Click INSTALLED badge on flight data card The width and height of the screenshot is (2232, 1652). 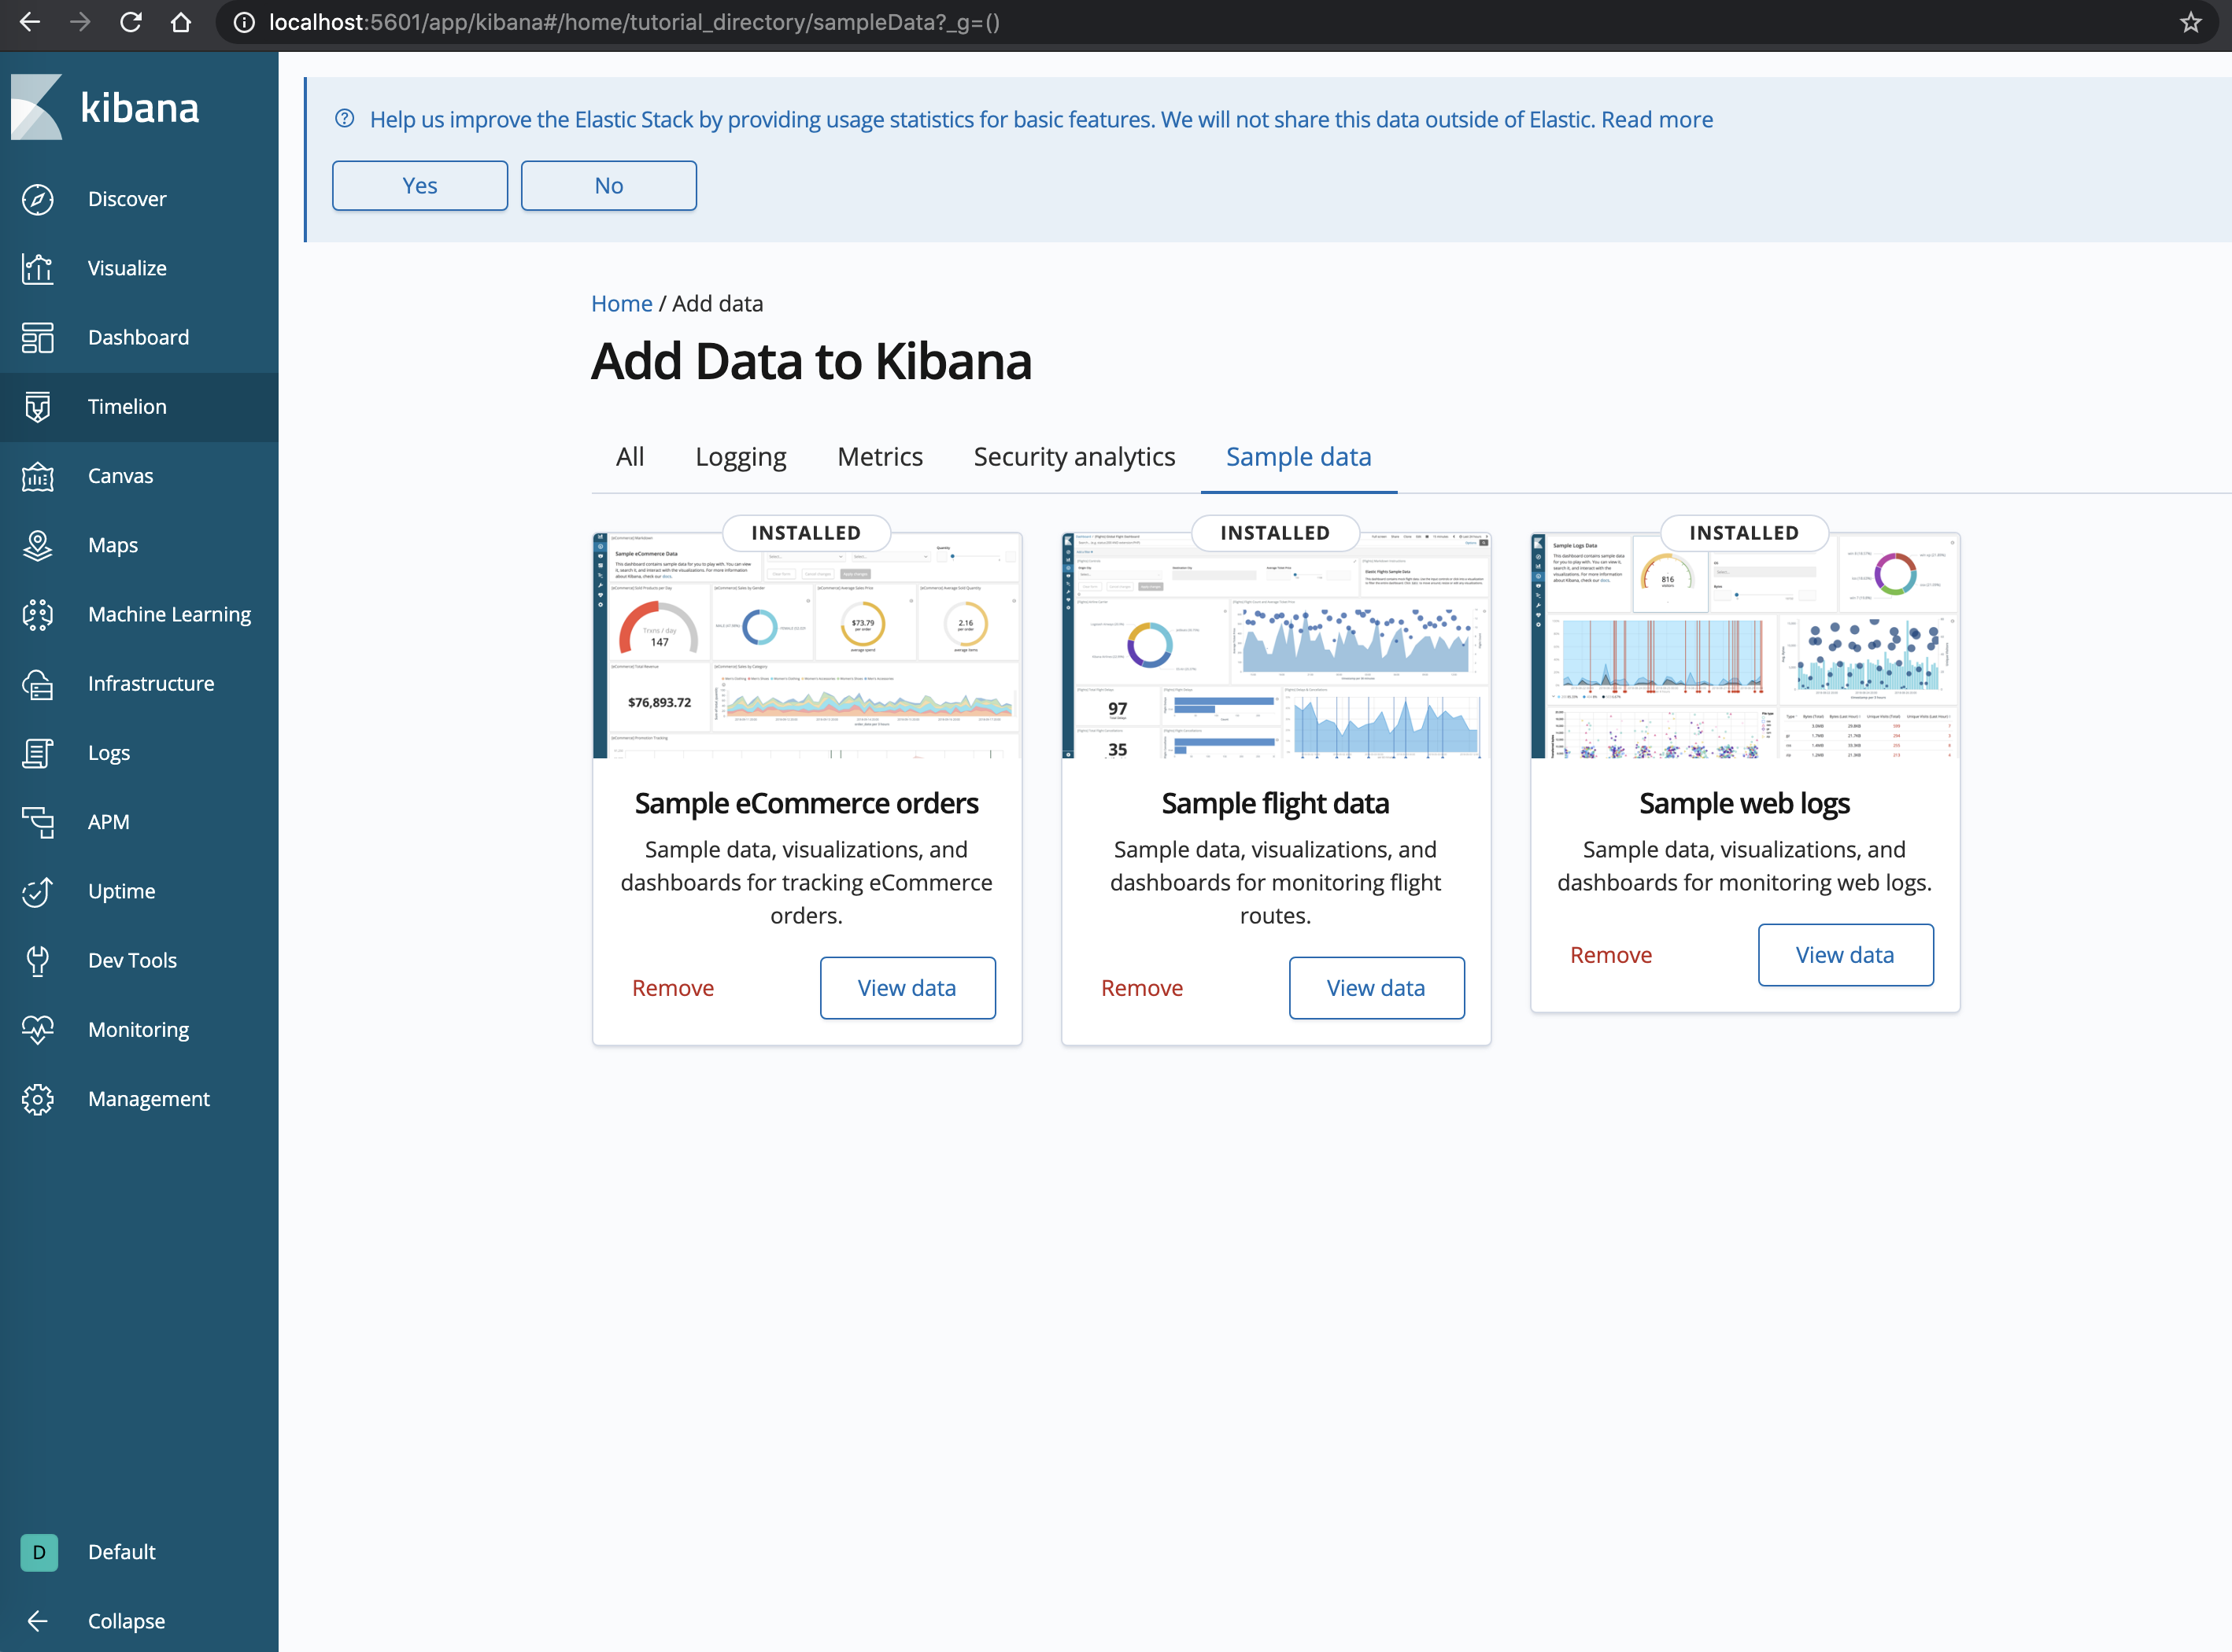click(x=1276, y=533)
